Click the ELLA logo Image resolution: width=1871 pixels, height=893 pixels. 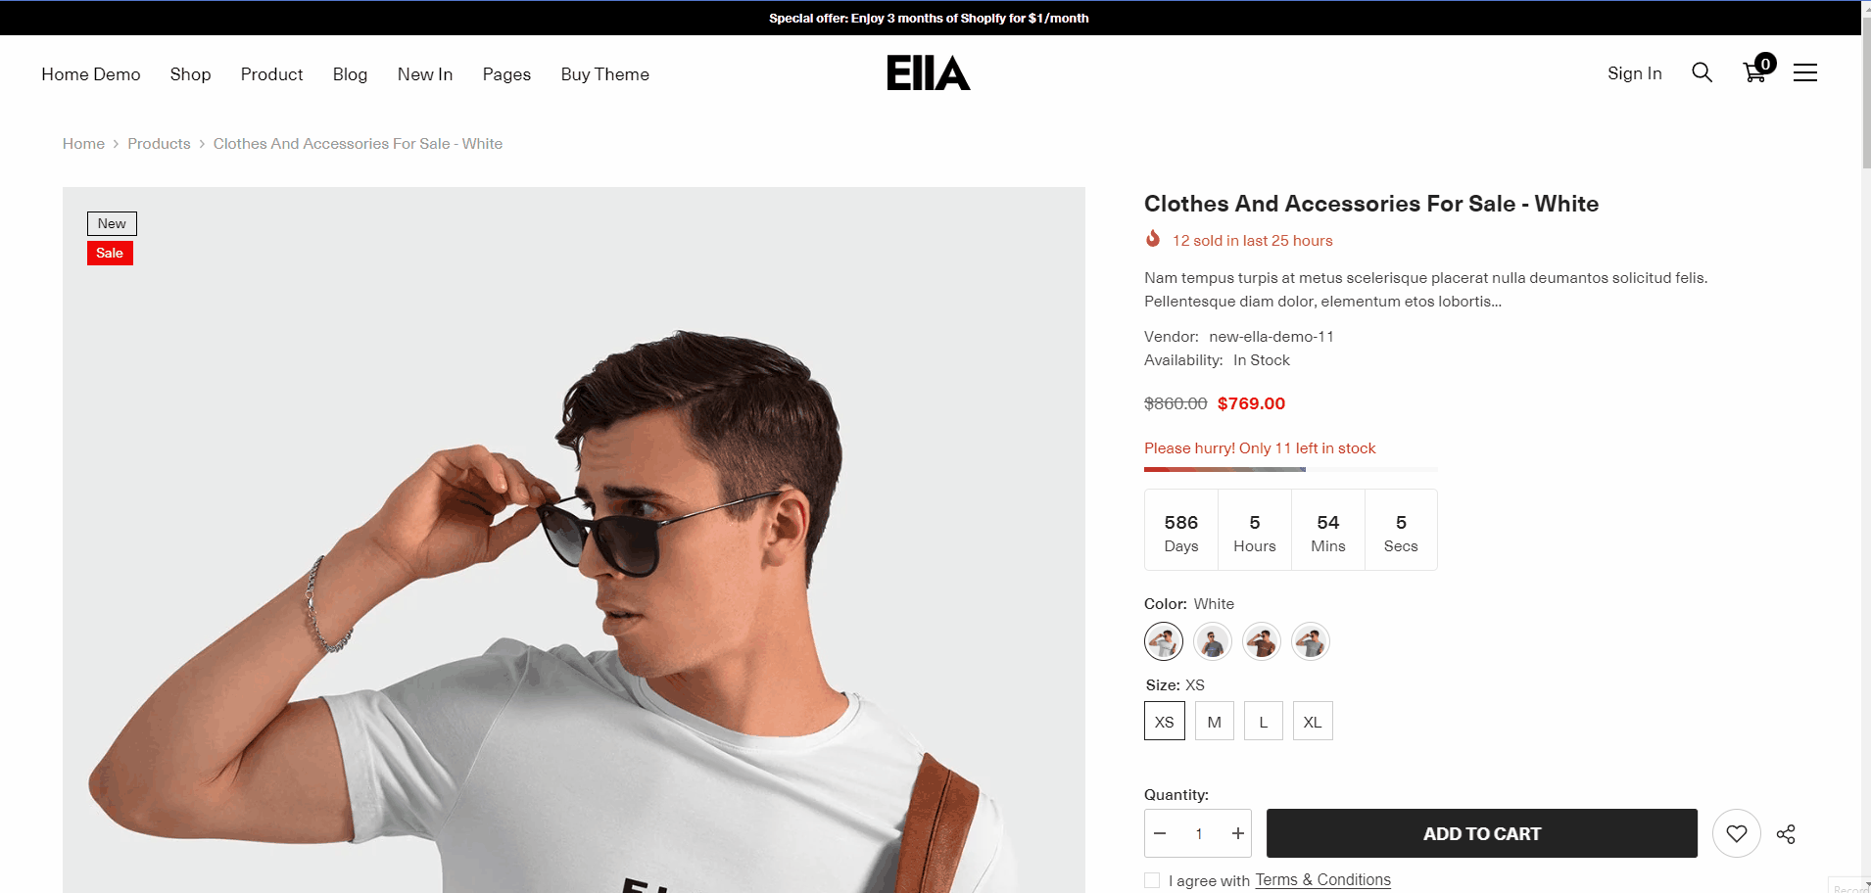928,72
